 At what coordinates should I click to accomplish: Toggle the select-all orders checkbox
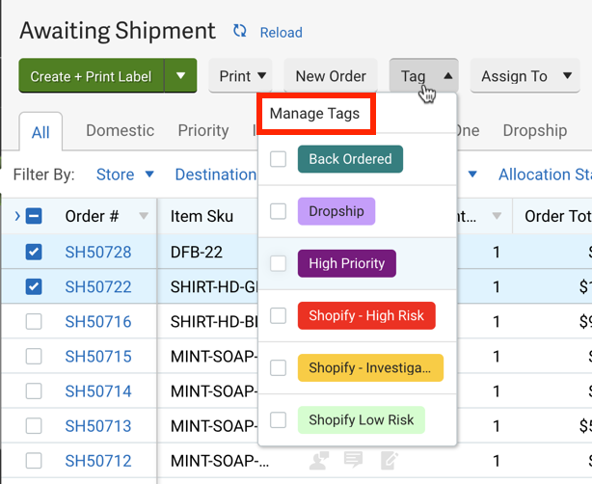click(x=34, y=216)
